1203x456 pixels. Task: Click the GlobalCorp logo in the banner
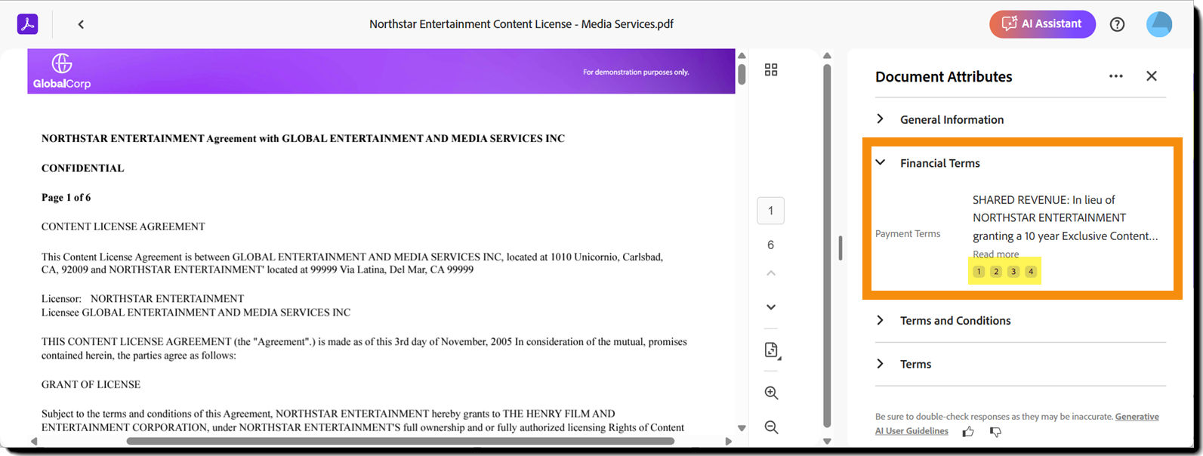tap(62, 72)
